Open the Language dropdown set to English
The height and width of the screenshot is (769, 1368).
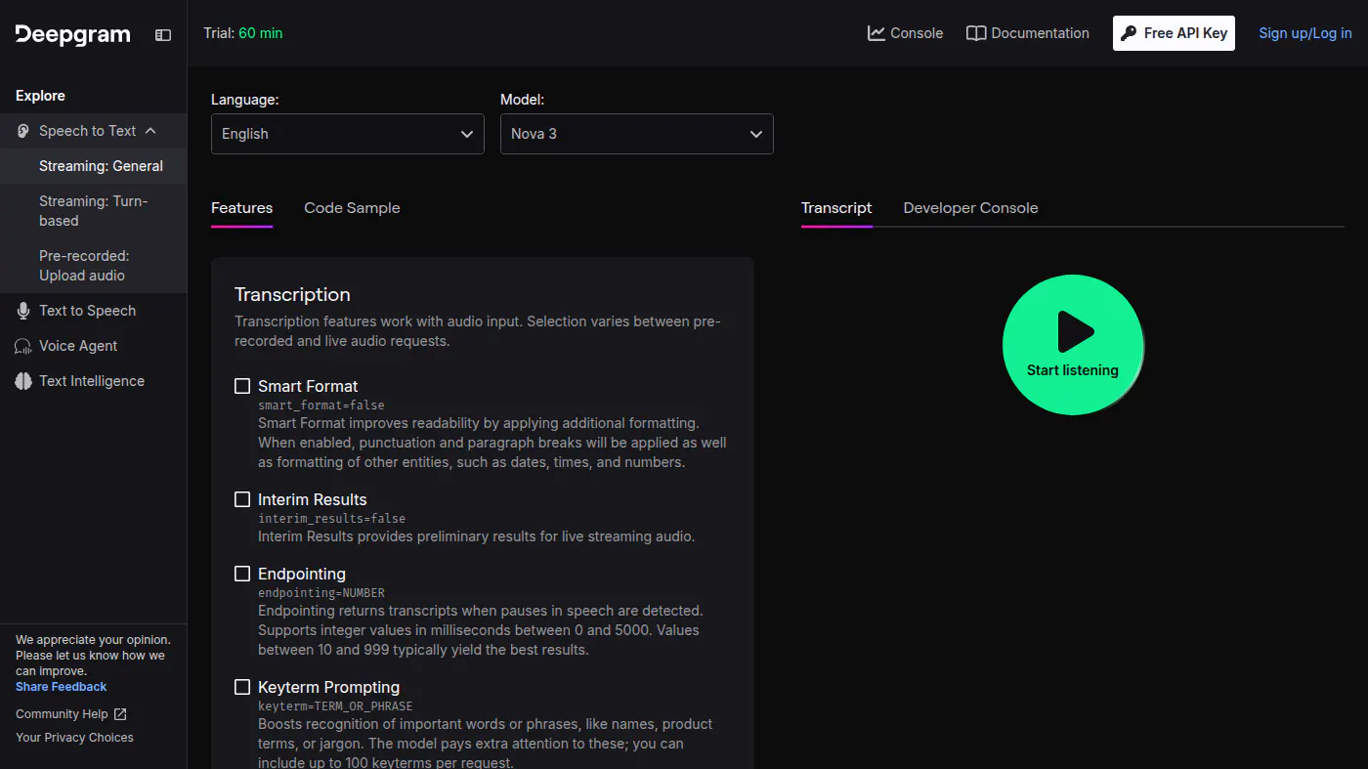click(348, 134)
